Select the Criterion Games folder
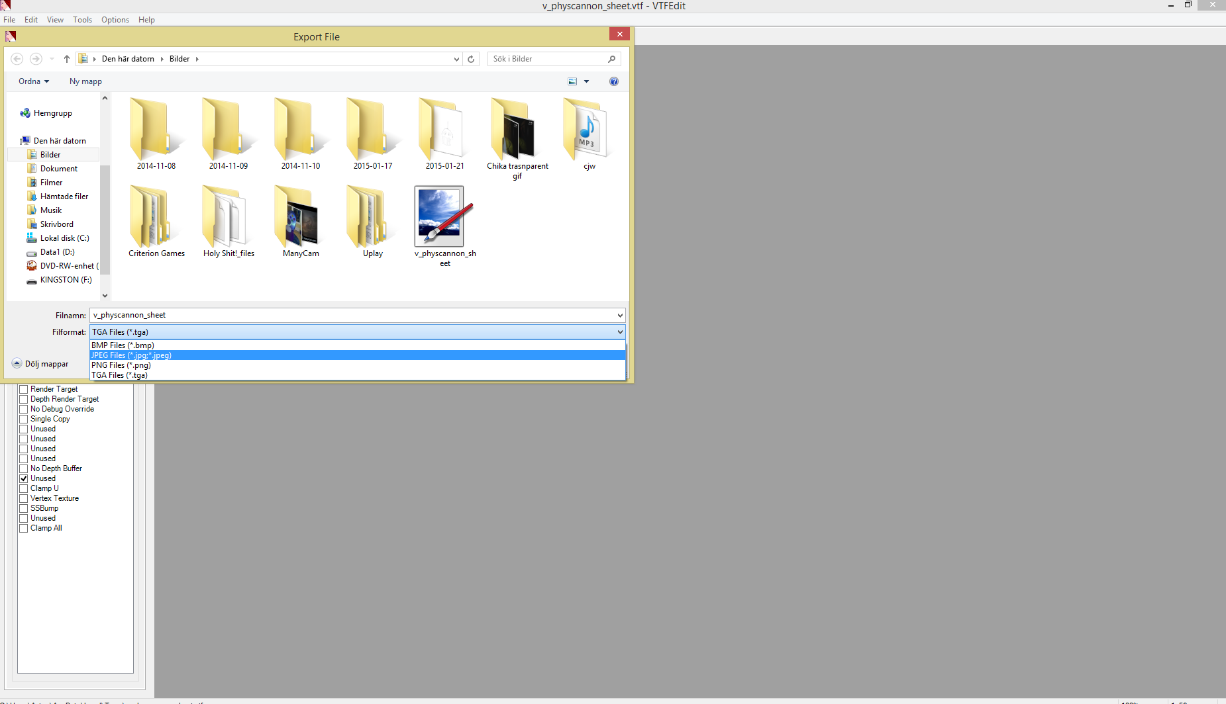The image size is (1226, 704). 156,222
